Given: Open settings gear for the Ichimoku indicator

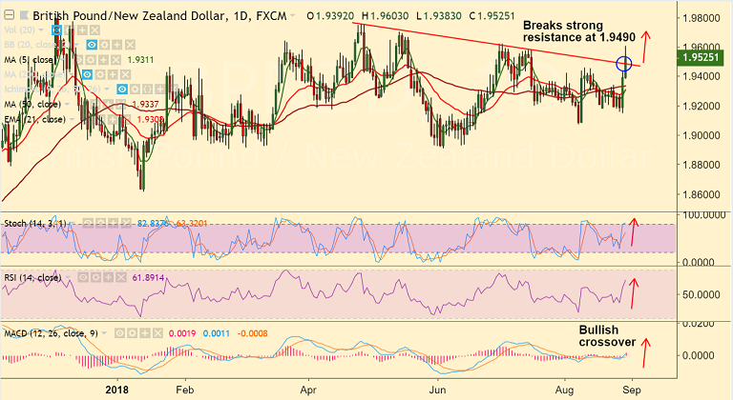Looking at the screenshot, I should [x=136, y=90].
